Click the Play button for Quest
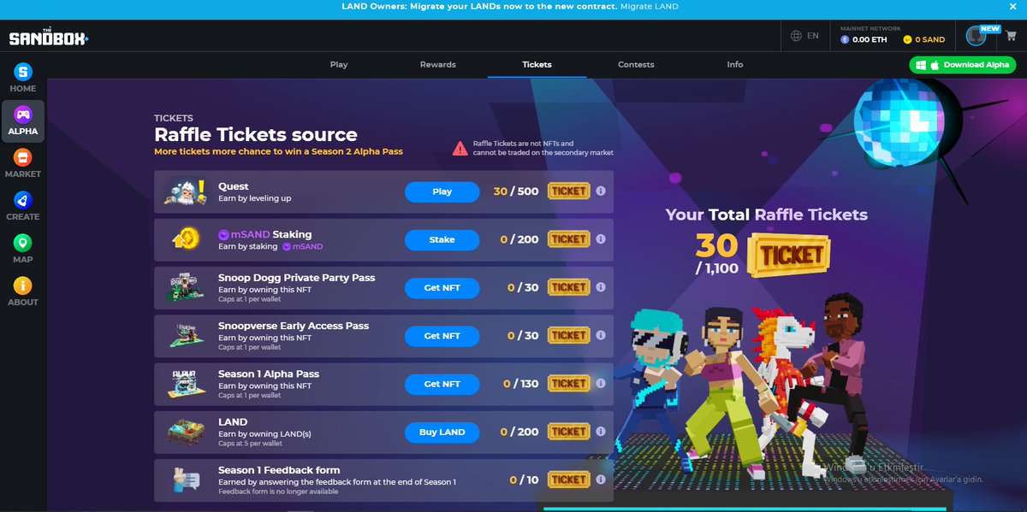This screenshot has width=1027, height=512. (x=442, y=191)
